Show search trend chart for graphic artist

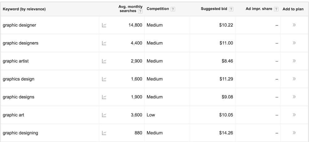104,61
